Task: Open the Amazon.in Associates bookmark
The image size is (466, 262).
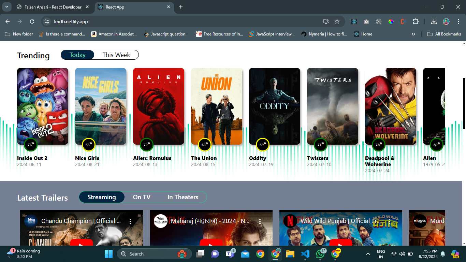Action: (114, 34)
